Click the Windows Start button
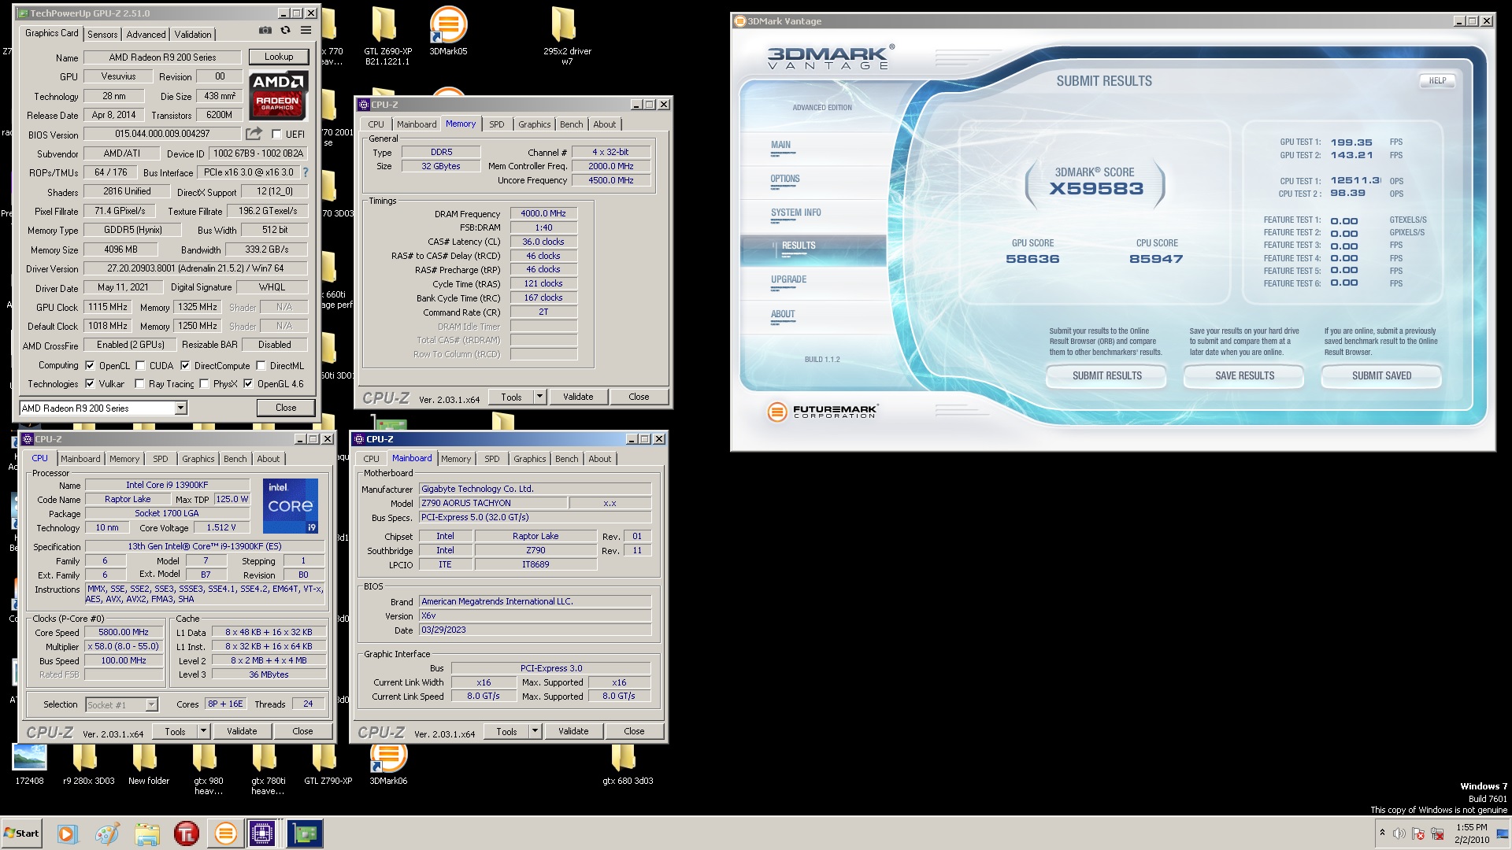Viewport: 1512px width, 850px height. pos(22,833)
